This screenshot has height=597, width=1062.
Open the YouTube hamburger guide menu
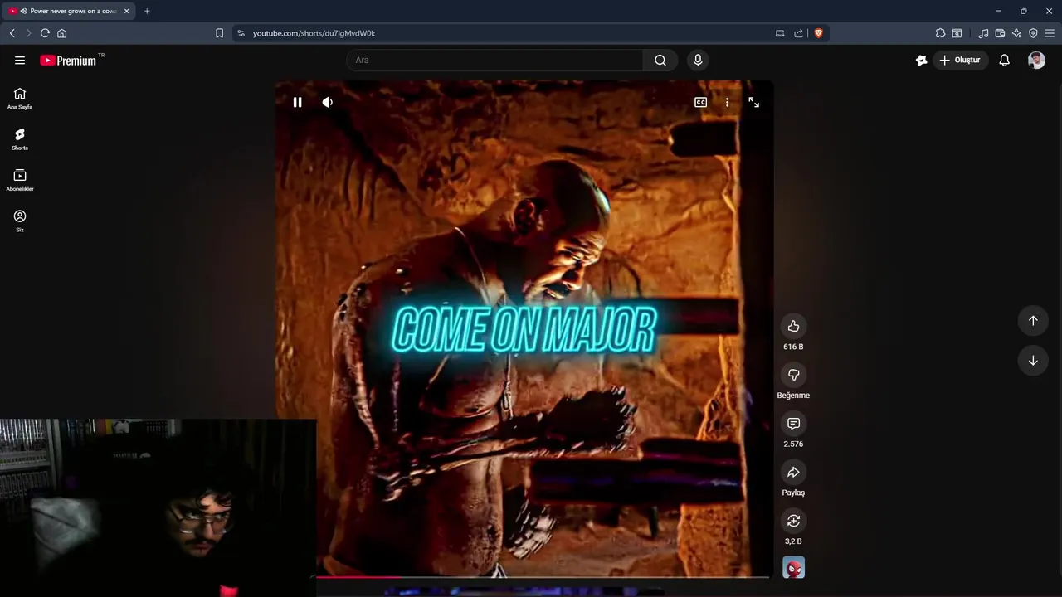click(20, 60)
